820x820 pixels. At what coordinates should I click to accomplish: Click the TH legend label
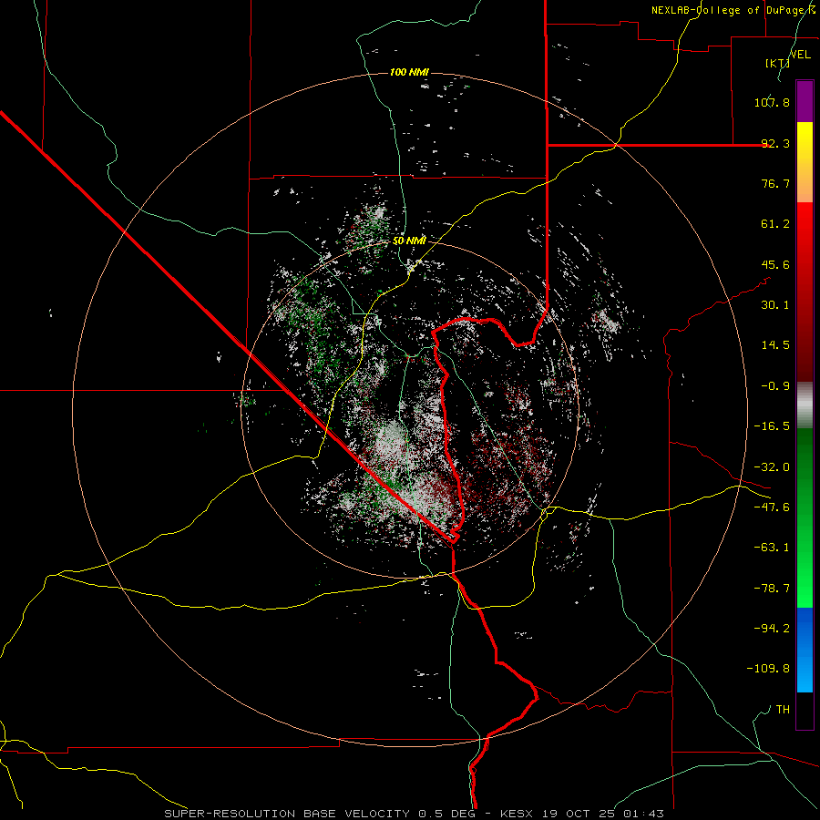point(783,710)
